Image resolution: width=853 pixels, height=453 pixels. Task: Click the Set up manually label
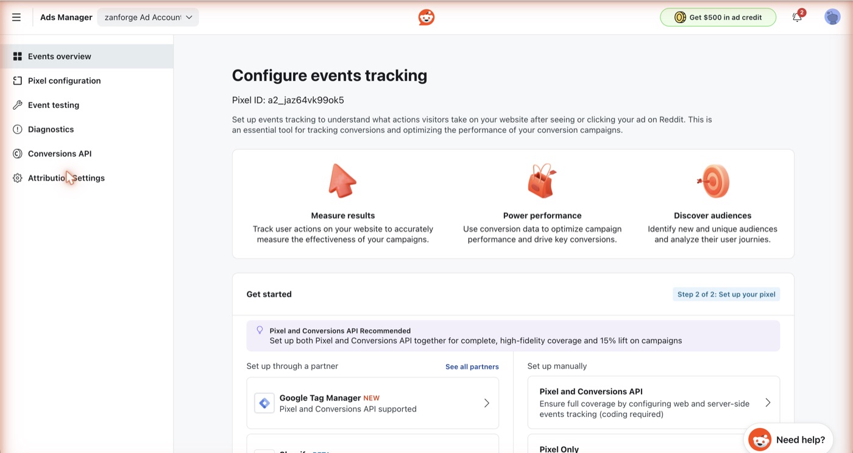(x=557, y=366)
